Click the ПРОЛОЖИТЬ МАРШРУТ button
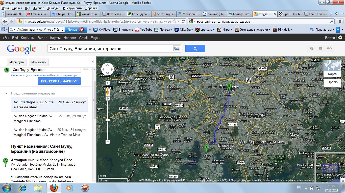This screenshot has width=345, height=193. point(59,81)
